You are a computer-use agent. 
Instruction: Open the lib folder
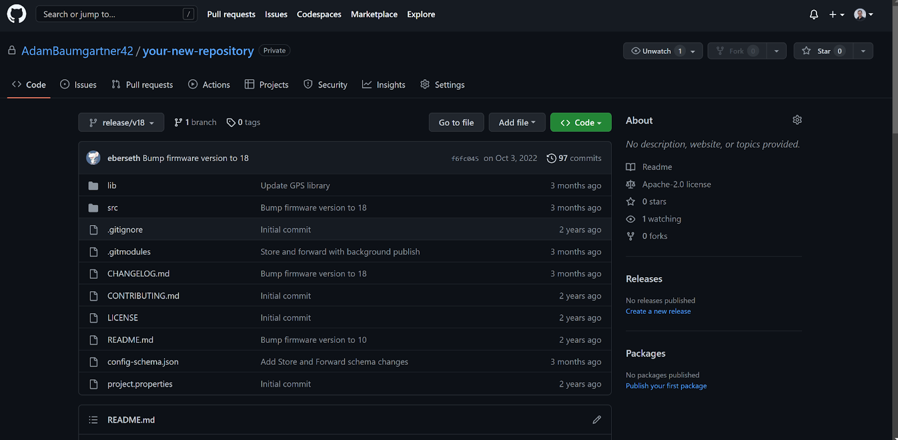pos(112,186)
